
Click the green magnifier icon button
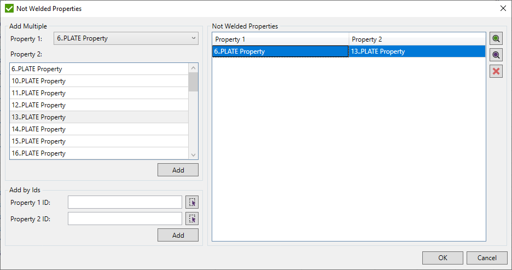(496, 38)
